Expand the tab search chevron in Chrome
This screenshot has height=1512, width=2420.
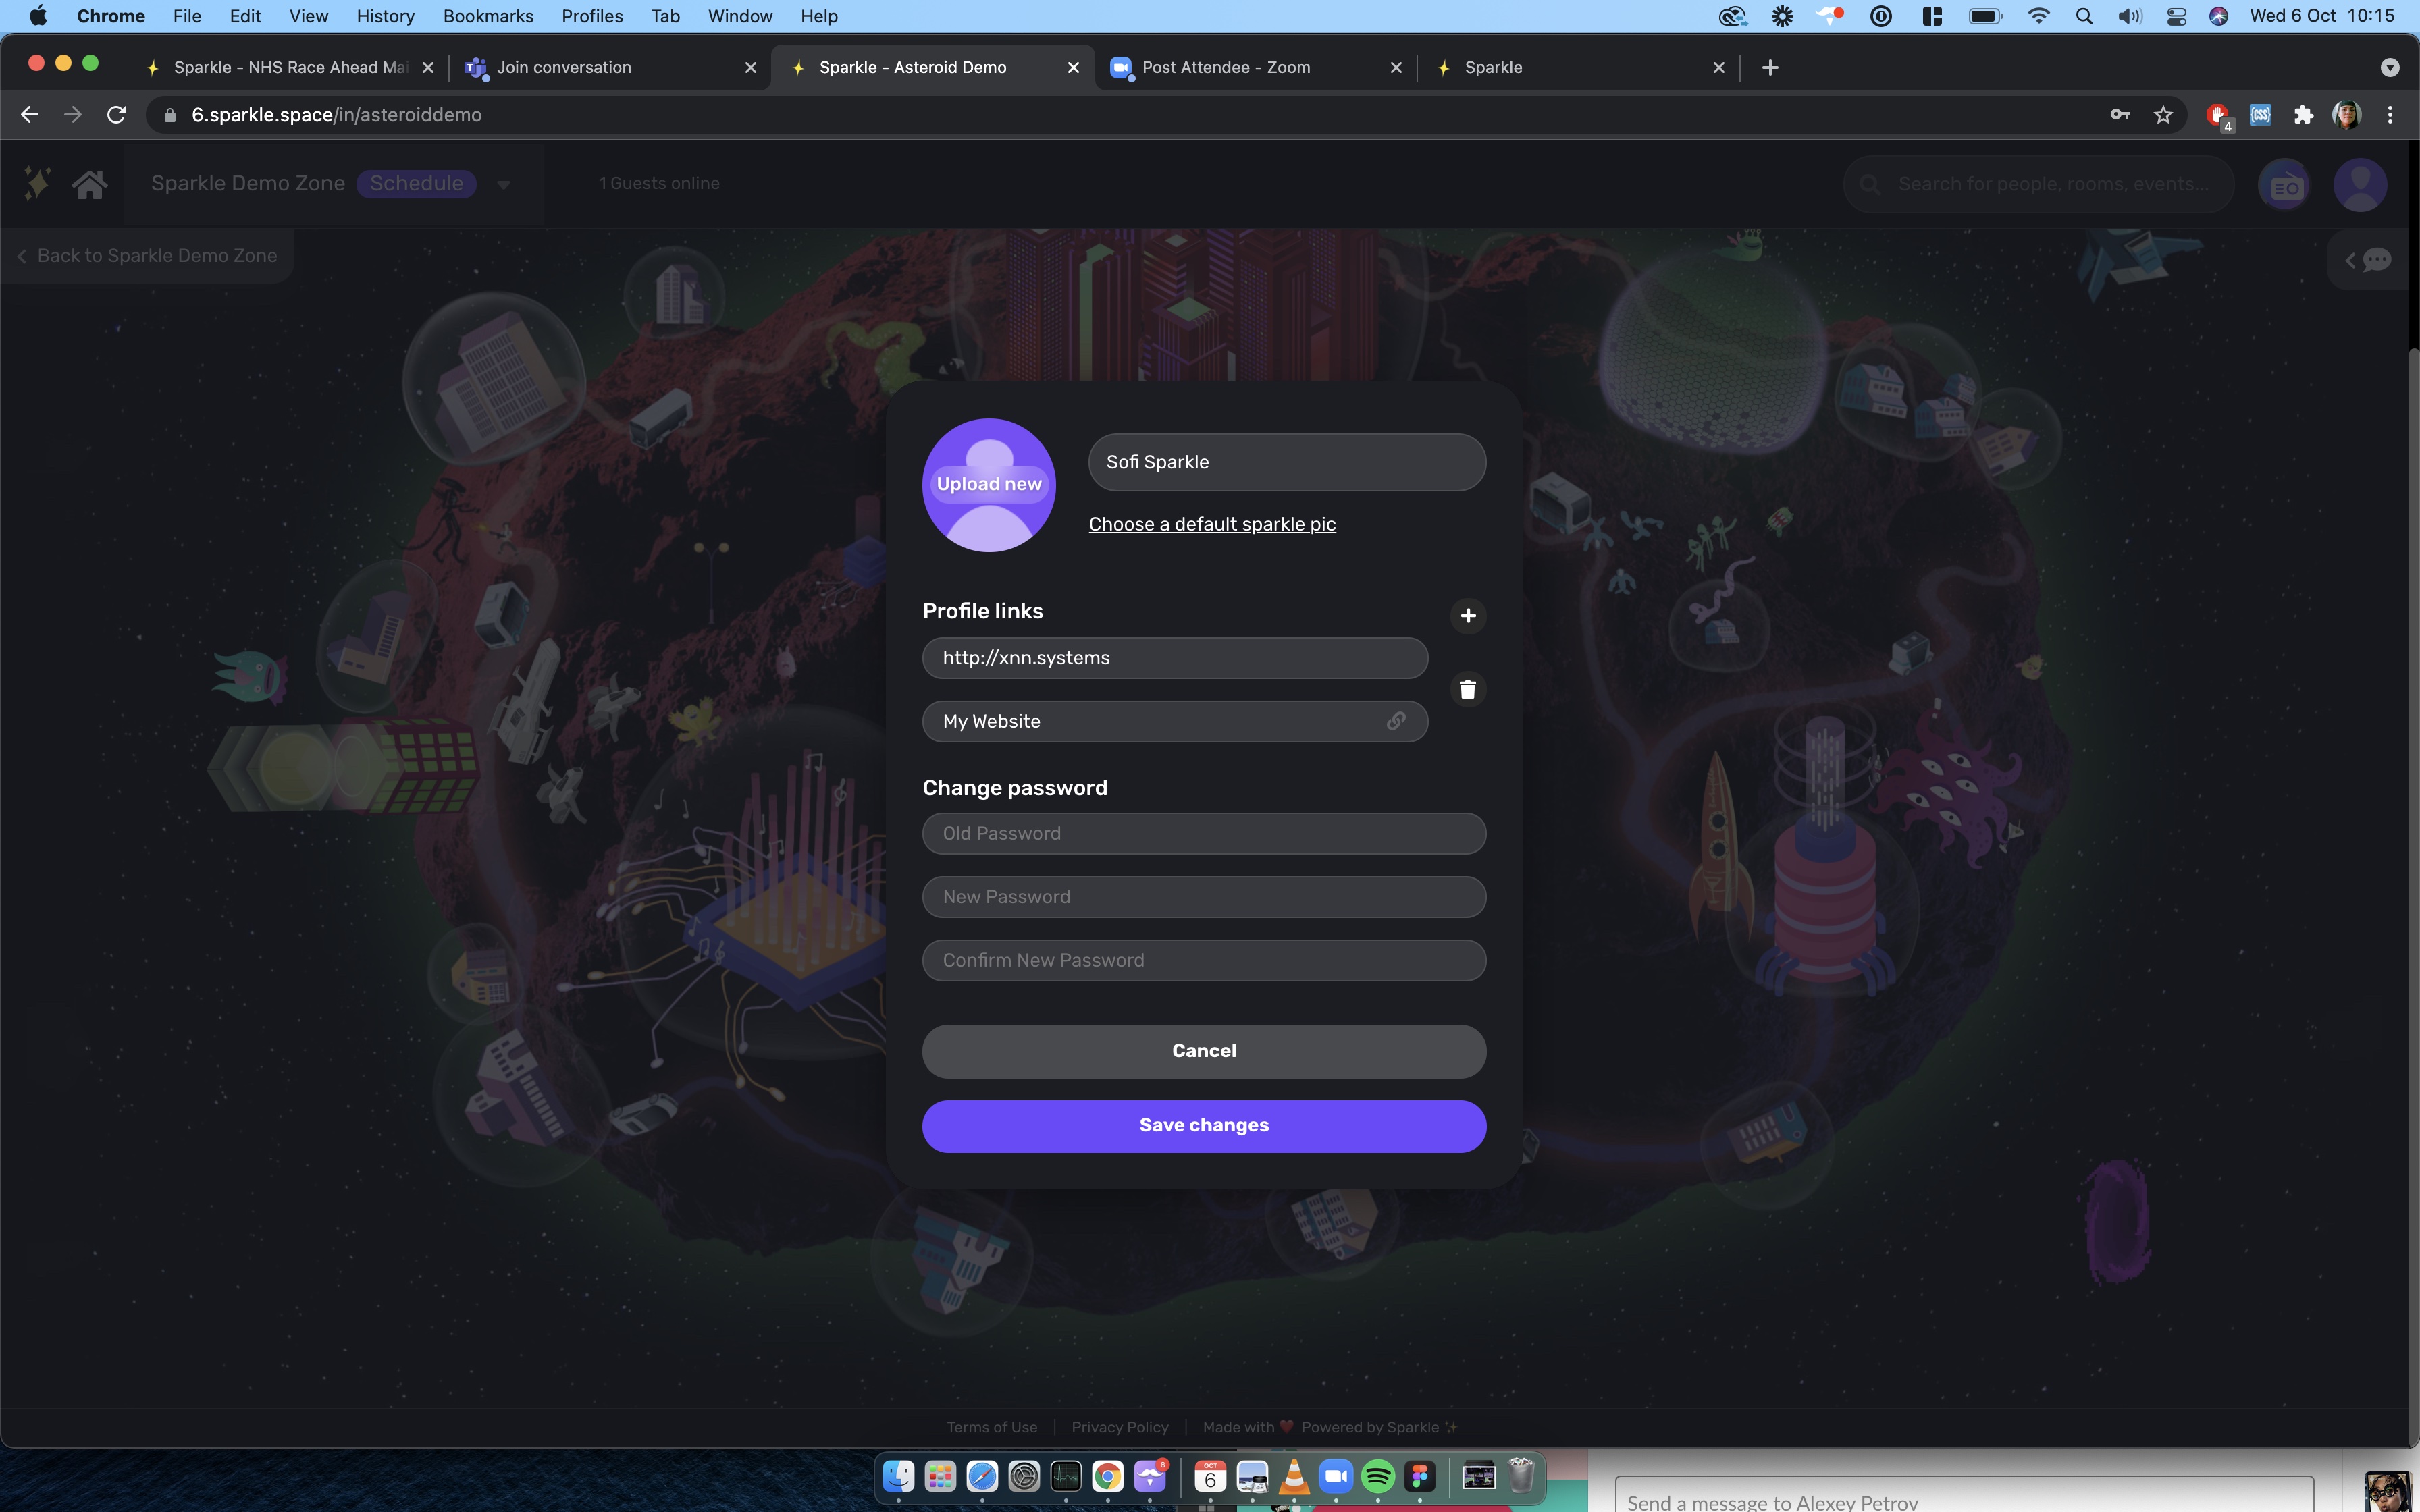click(x=2389, y=67)
